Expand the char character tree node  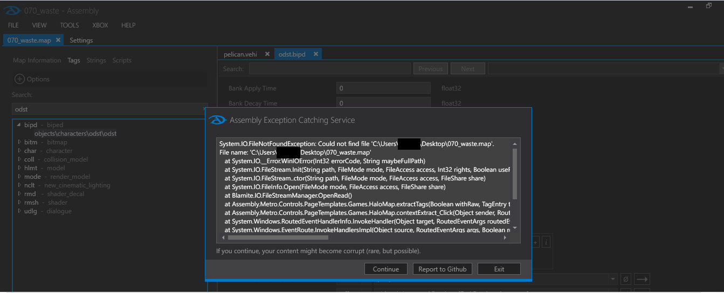[x=19, y=151]
